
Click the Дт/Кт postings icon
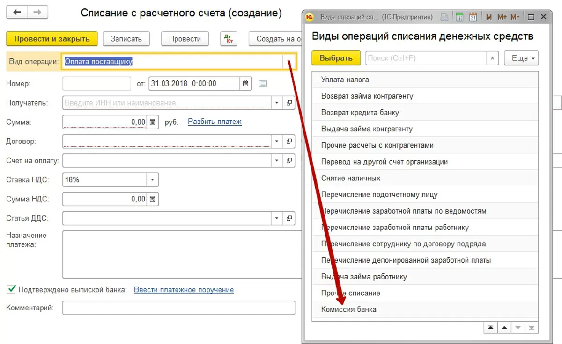[229, 39]
